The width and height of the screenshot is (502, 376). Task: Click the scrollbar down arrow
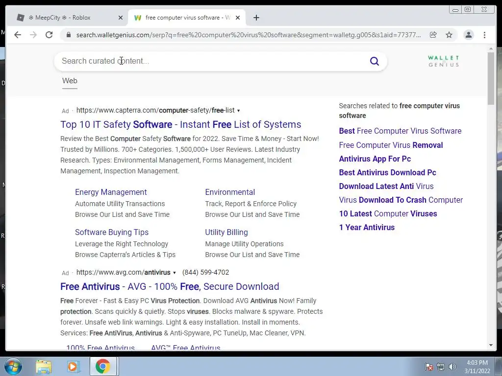coord(491,345)
